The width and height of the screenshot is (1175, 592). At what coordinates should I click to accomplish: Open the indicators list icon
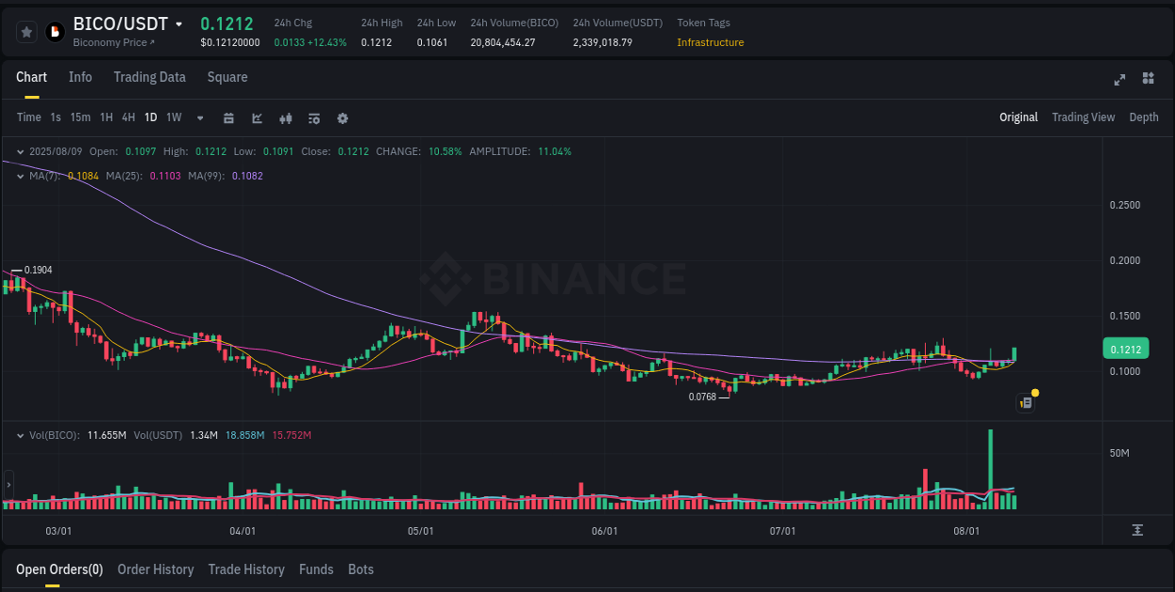(x=314, y=117)
